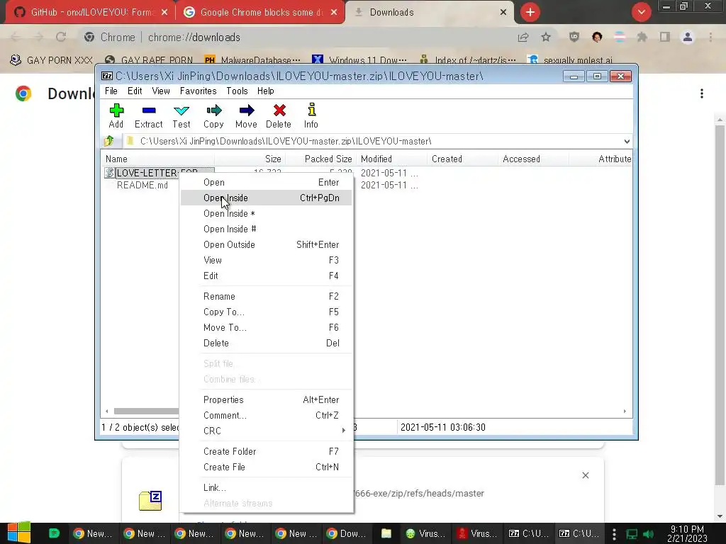Click the Copy toolbar icon
Viewport: 726px width, 544px height.
tap(213, 115)
